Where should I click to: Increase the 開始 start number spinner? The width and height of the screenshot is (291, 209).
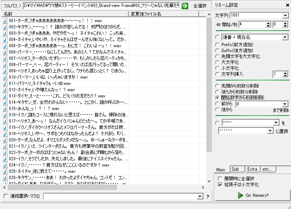(268, 23)
